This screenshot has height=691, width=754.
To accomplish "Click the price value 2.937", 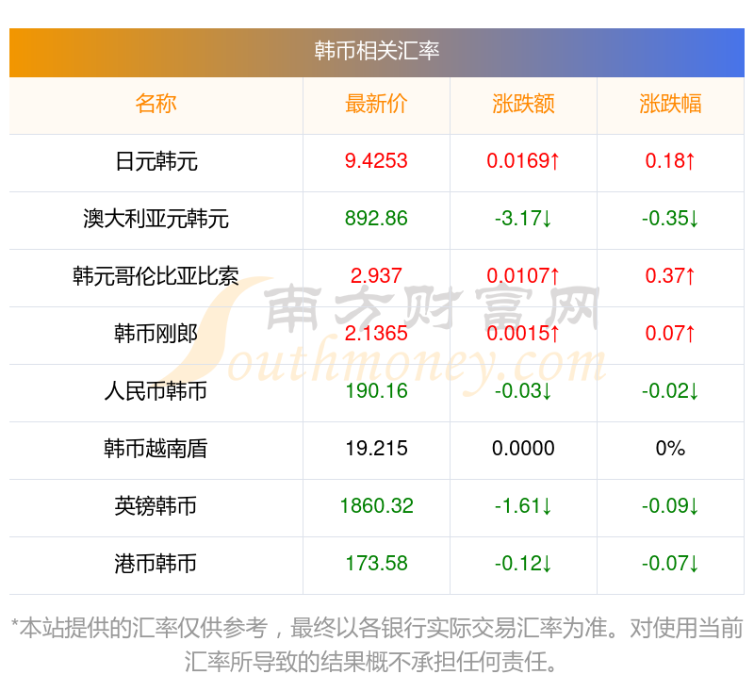I will tap(376, 276).
